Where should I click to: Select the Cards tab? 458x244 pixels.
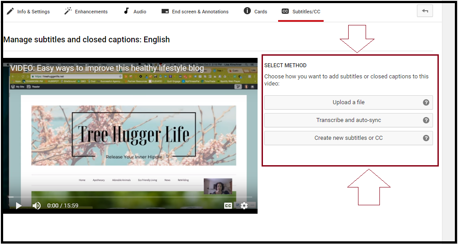(x=255, y=12)
